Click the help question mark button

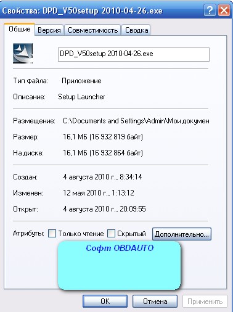point(210,10)
